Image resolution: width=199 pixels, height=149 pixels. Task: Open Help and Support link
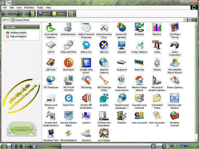(x=18, y=37)
